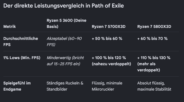Select the '+ 110 % bis 130 %' cell

154,58
